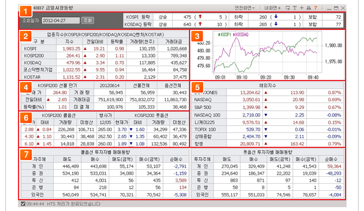Toggle the status bar checkbox
This screenshot has height=211, width=364.
tap(23, 204)
